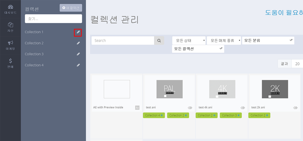Open the 4K thumbnail of test 4k ani
The width and height of the screenshot is (303, 141).
[x=222, y=89]
